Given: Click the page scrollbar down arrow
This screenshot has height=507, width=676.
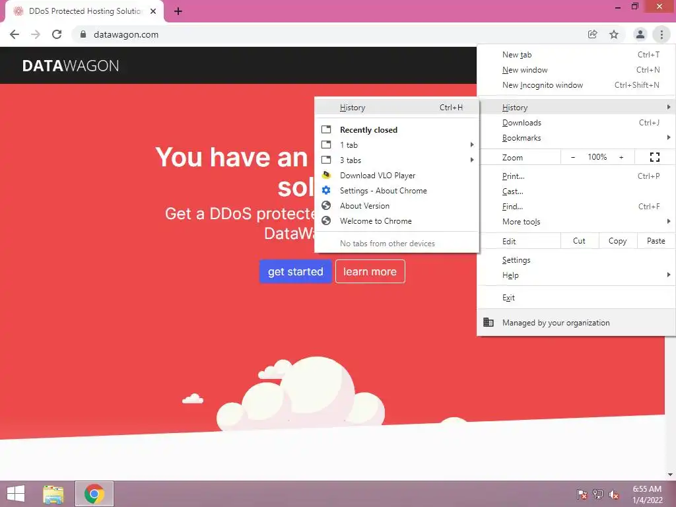Looking at the screenshot, I should tap(670, 475).
